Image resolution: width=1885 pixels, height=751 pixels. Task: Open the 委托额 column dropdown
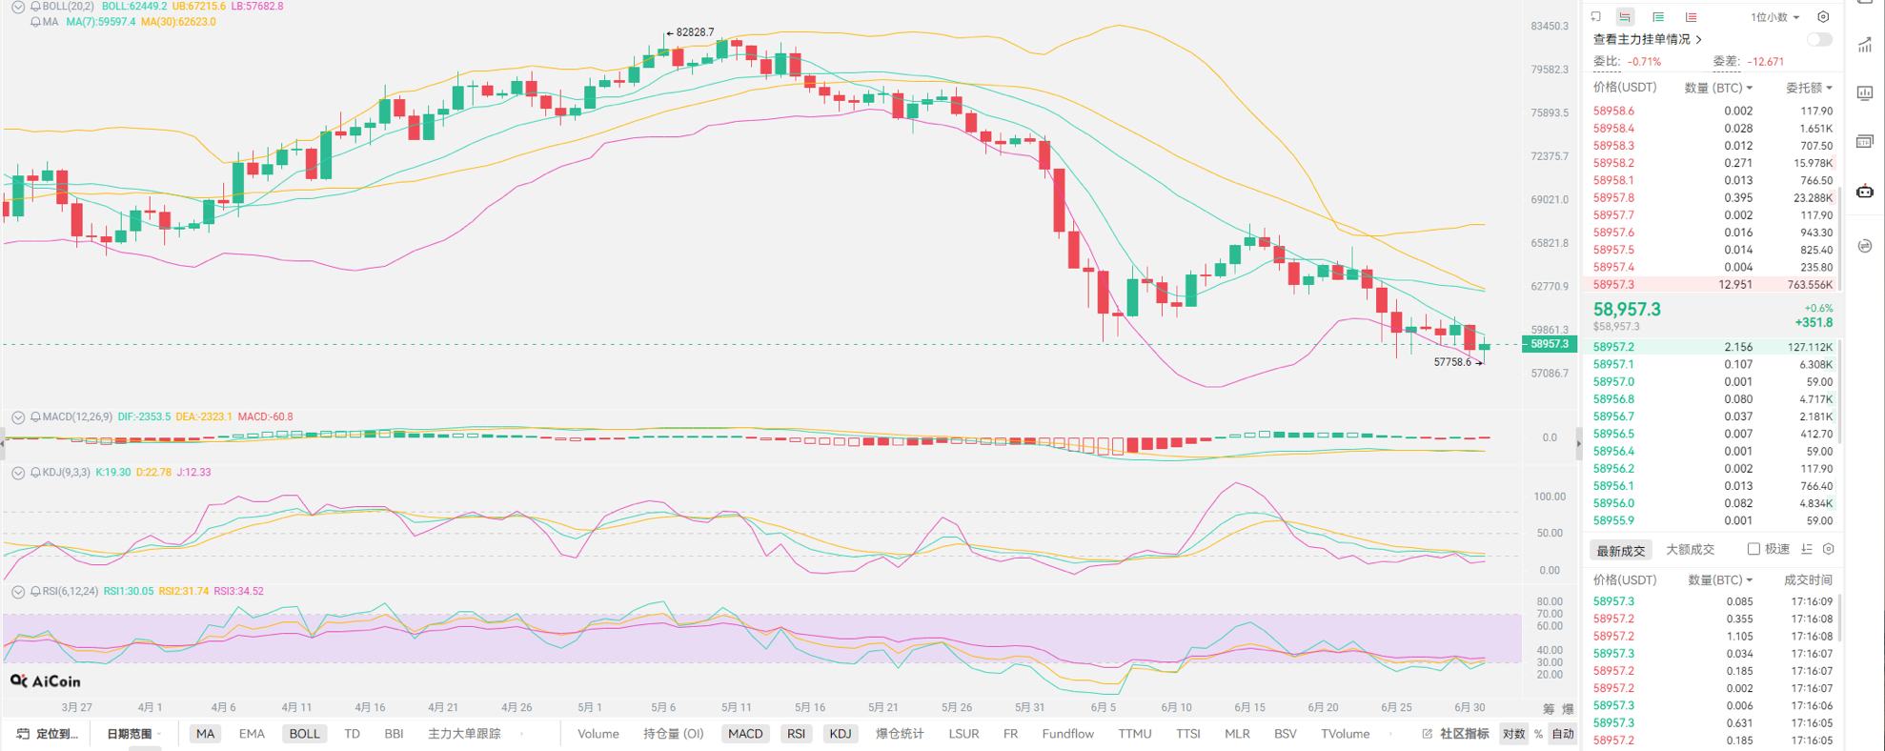(1809, 88)
